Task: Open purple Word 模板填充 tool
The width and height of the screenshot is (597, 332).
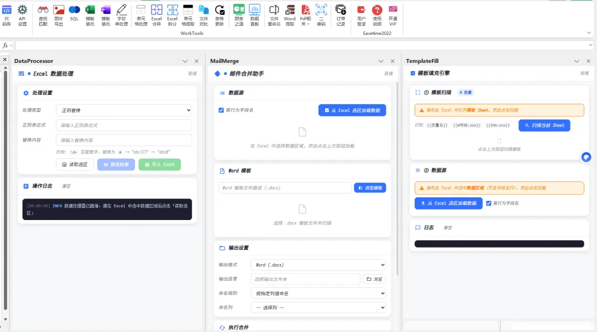Action: click(106, 15)
